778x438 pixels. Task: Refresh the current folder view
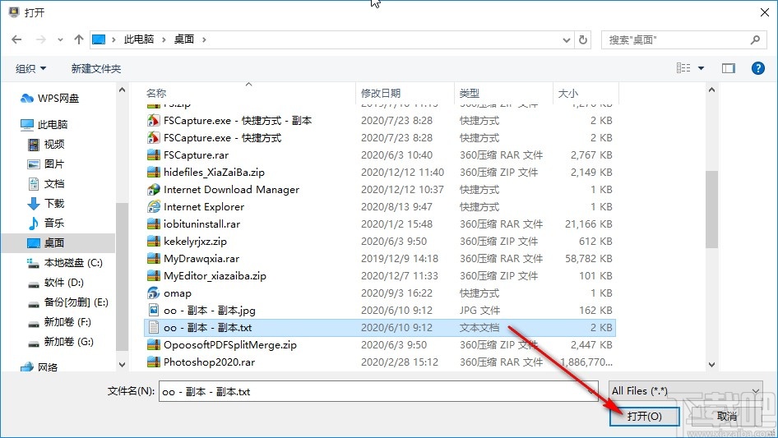tap(584, 40)
